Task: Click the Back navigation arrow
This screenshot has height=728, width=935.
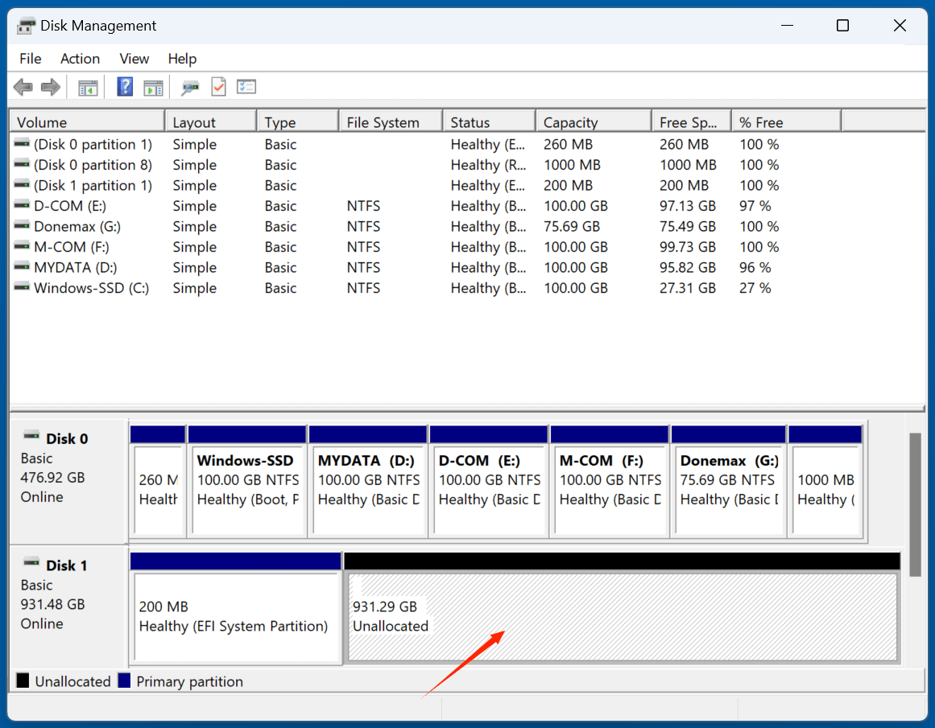Action: (23, 86)
